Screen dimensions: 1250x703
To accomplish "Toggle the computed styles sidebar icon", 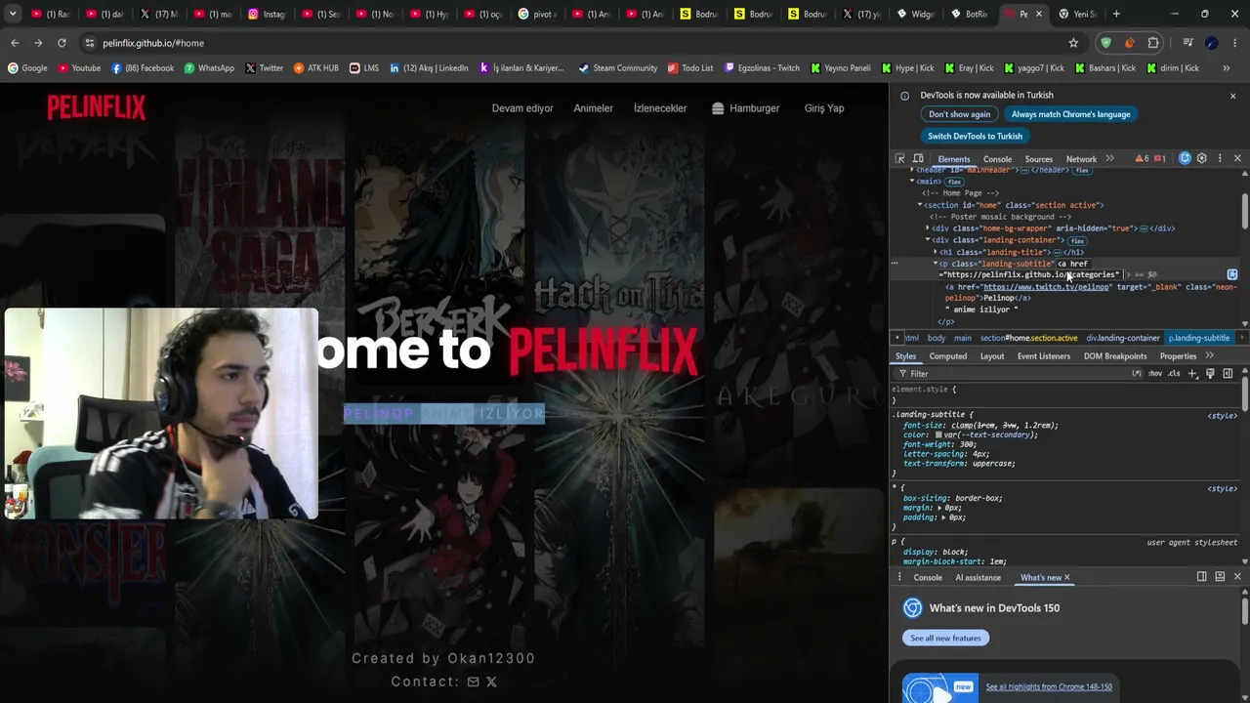I will tap(1228, 374).
